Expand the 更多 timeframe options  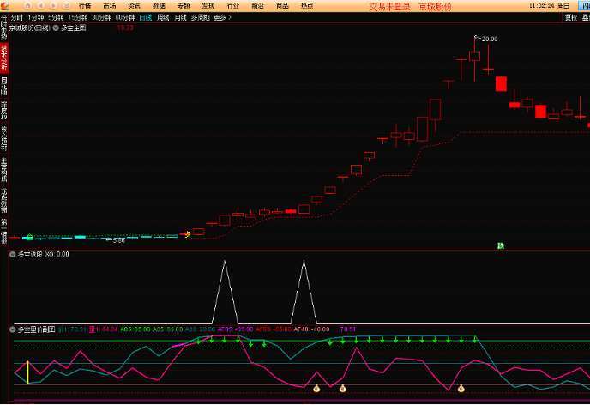click(222, 17)
